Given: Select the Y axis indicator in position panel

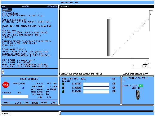Looking at the screenshot, I should (x=63, y=88).
